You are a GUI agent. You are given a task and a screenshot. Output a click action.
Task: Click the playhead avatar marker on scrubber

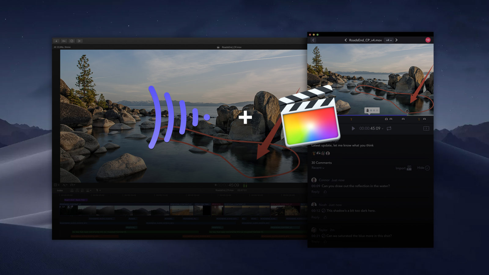click(x=407, y=112)
